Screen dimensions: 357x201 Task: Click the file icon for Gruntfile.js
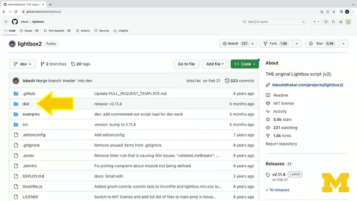pyautogui.click(x=16, y=187)
